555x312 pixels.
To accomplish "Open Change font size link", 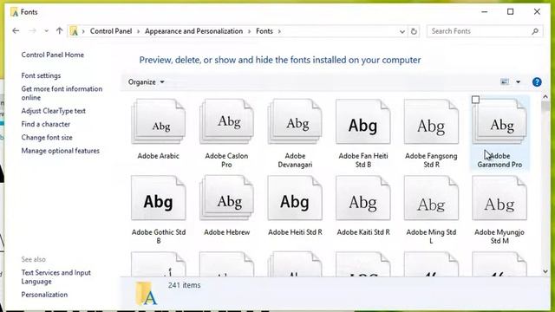I will pos(46,138).
